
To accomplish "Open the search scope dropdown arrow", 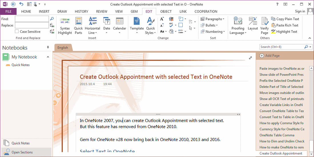I will (310, 47).
